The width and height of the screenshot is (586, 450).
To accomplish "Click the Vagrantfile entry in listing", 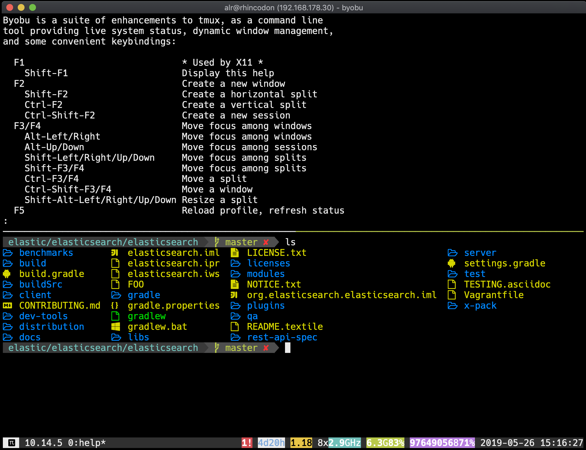I will pyautogui.click(x=494, y=295).
